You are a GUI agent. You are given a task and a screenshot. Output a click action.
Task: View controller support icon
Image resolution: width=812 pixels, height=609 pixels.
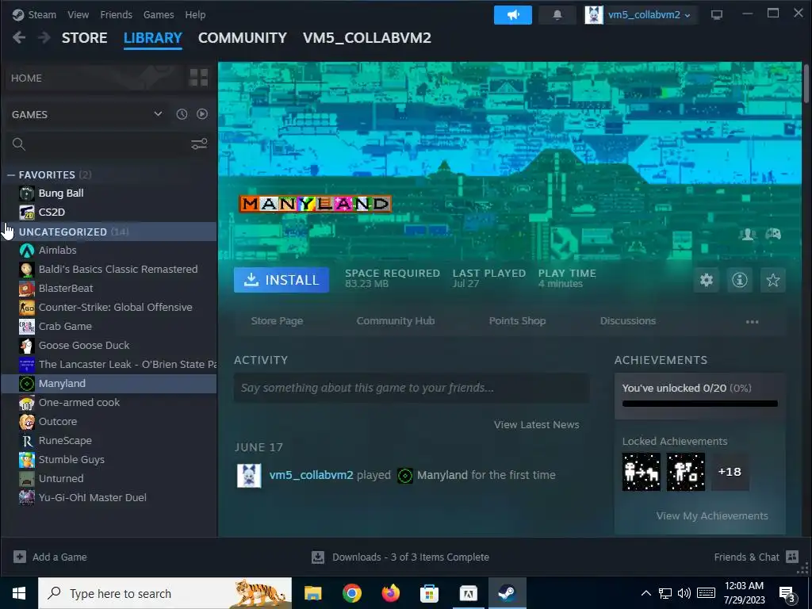coord(773,234)
